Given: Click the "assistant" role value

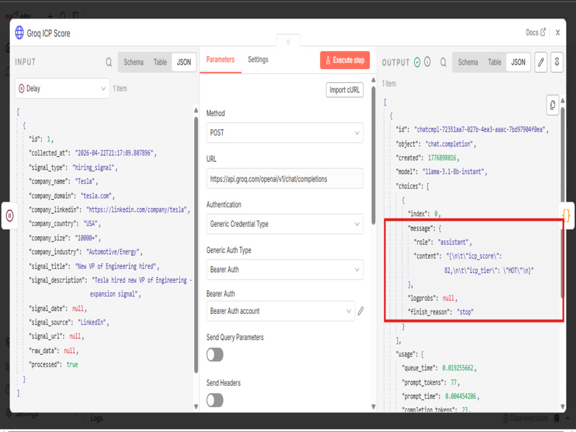Looking at the screenshot, I should [454, 242].
